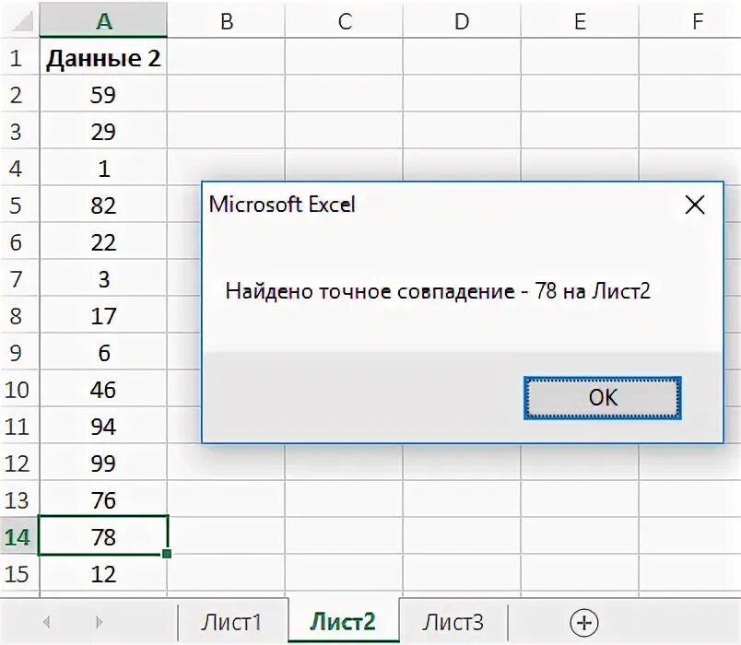Screen dimensions: 741x645
Task: Click the fill handle of cell A14
Action: pos(167,554)
